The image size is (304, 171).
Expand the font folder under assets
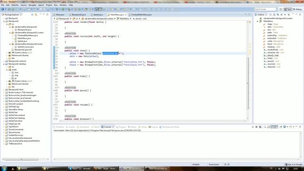[x=10, y=73]
